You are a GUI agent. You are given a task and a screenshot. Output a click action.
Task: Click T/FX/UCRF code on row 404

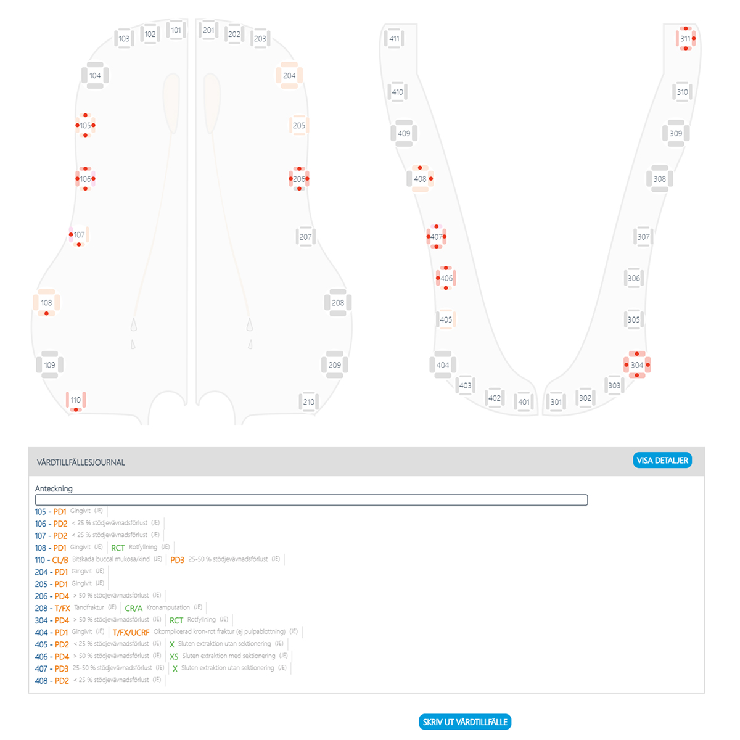tap(131, 632)
